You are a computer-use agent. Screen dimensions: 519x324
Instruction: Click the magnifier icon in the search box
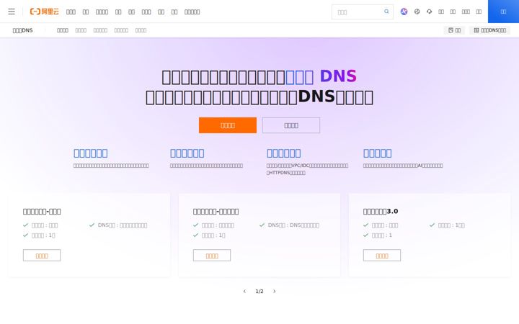[386, 12]
